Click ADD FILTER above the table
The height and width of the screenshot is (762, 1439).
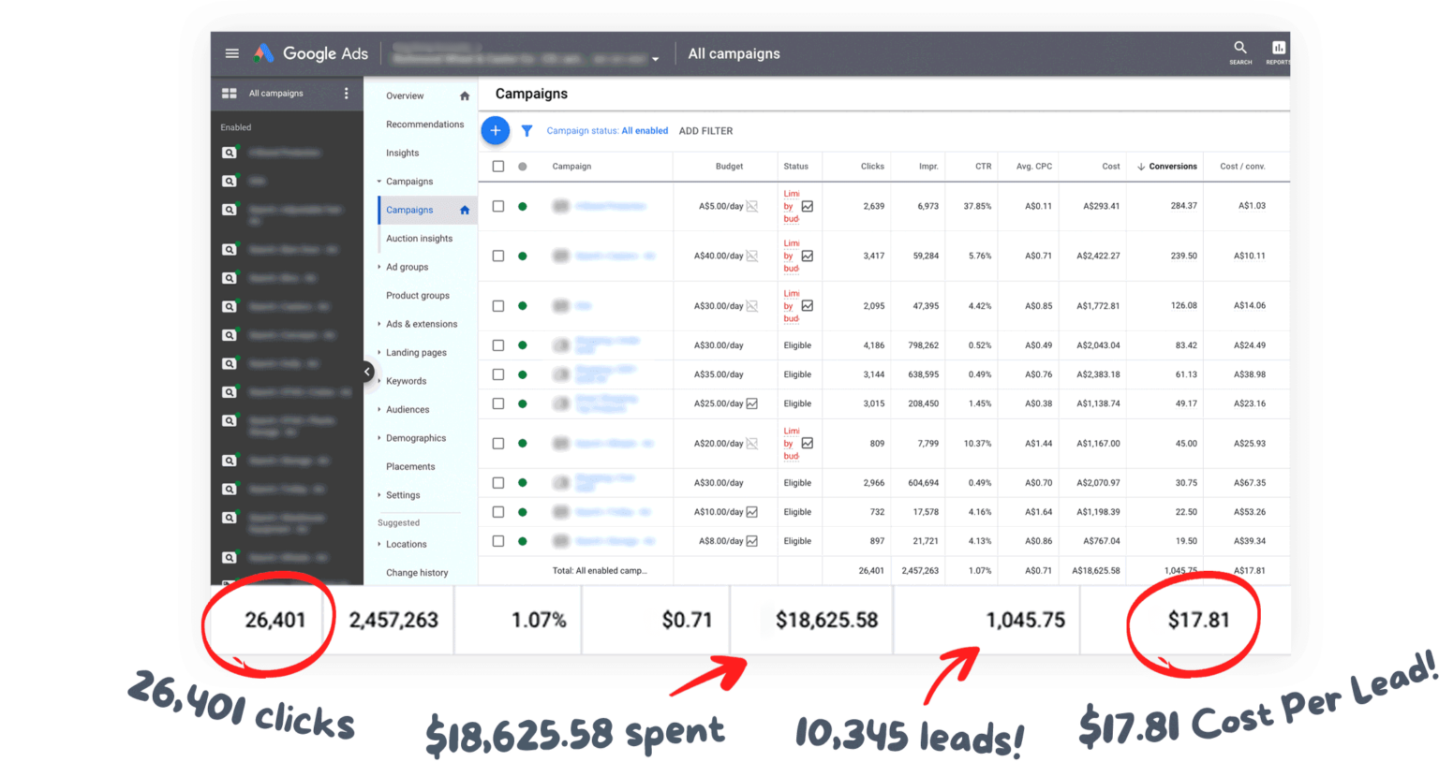[705, 131]
